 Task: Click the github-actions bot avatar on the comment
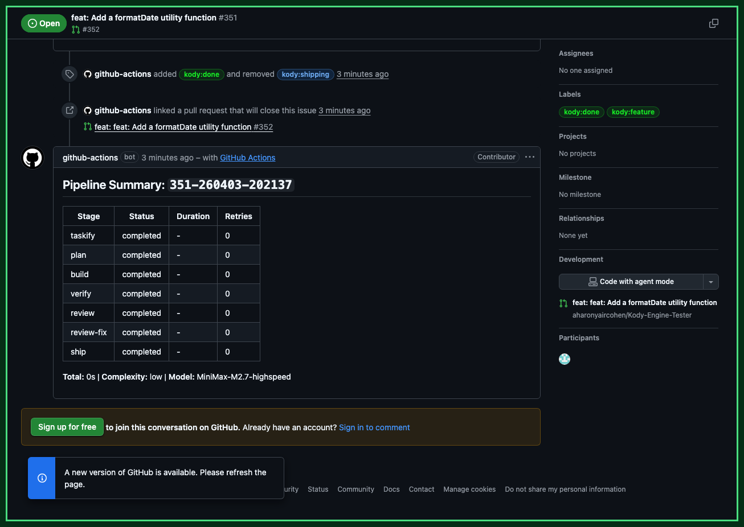coord(32,158)
